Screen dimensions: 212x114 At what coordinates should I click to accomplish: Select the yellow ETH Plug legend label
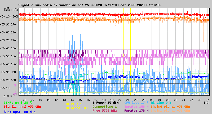(73, 104)
